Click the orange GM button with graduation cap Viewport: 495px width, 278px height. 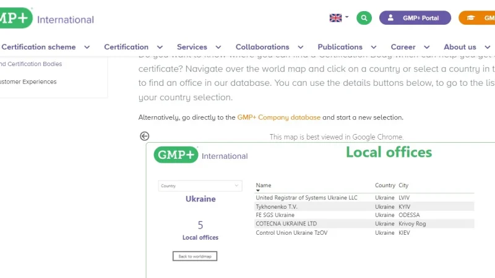pos(477,18)
